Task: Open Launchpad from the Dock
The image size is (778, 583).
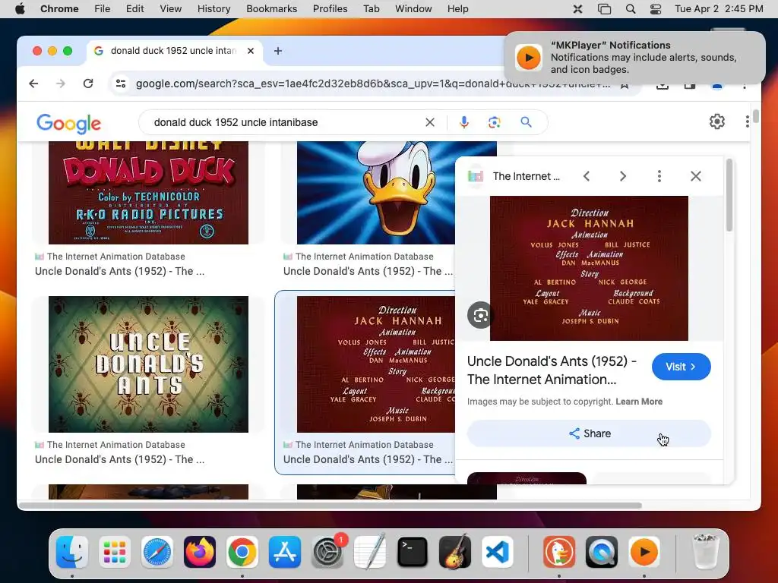Action: click(115, 552)
